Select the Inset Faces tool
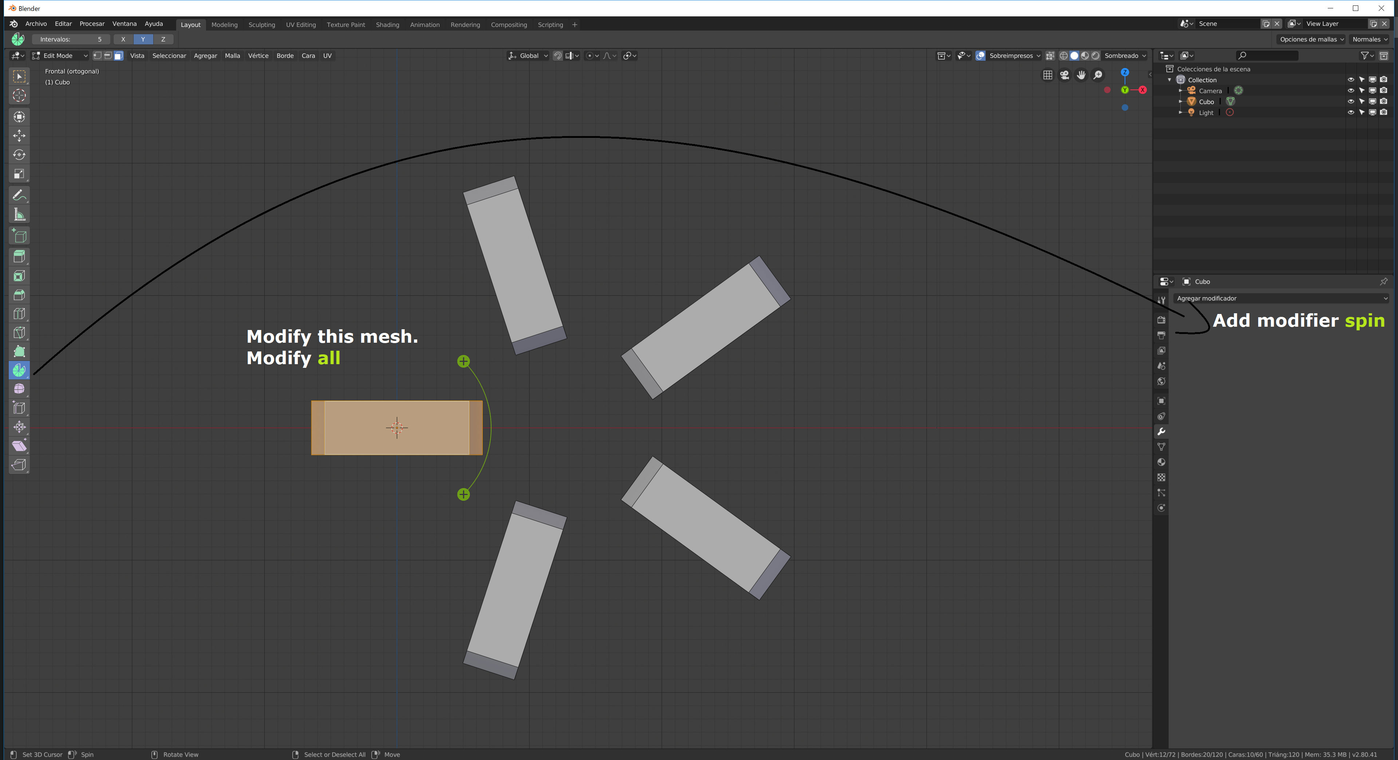Viewport: 1398px width, 760px height. pos(19,275)
